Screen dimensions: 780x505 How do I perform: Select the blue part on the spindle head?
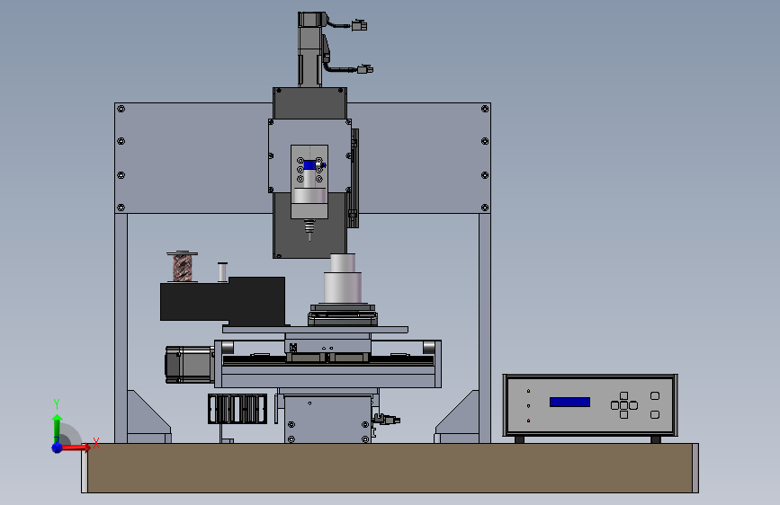[310, 165]
